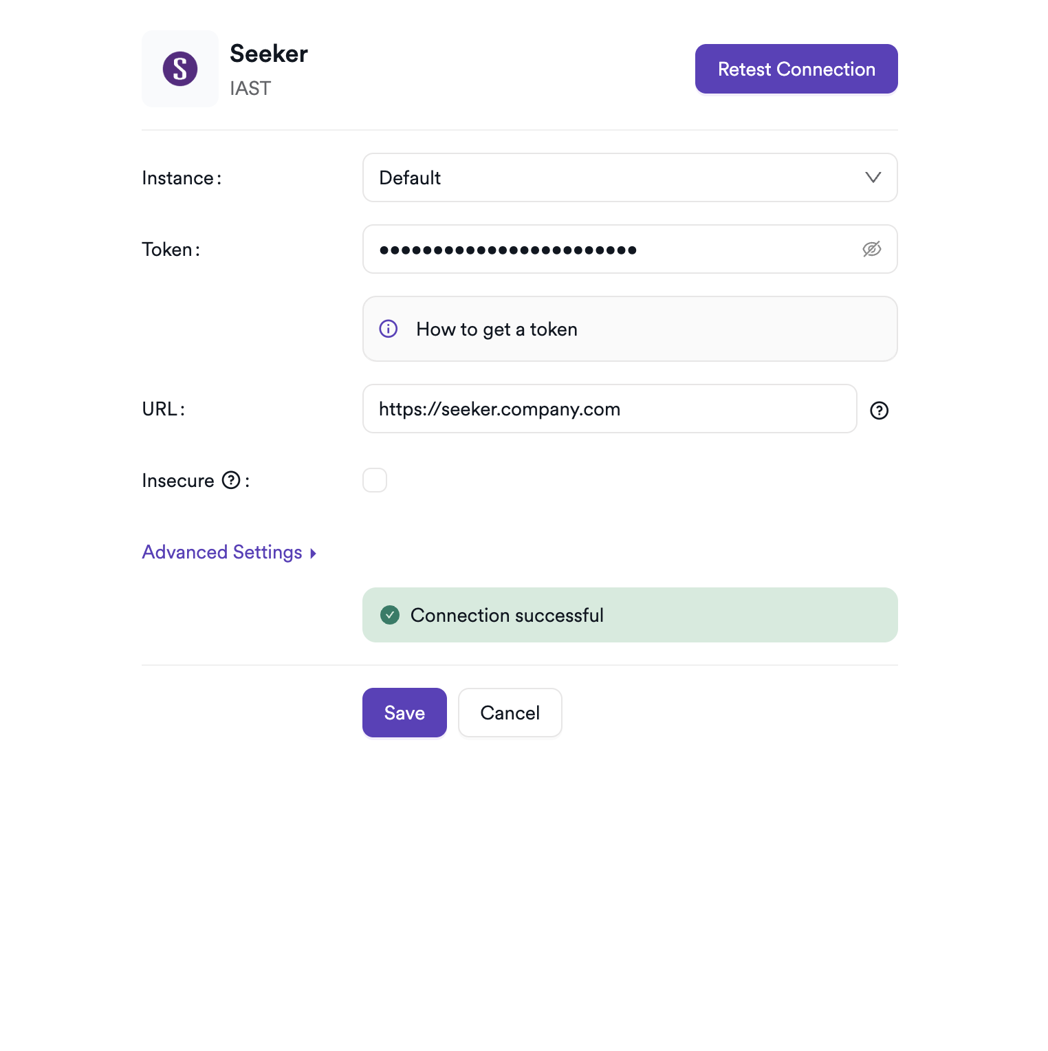The width and height of the screenshot is (1048, 1051).
Task: Open the "How to get a token" help
Action: pyautogui.click(x=496, y=329)
